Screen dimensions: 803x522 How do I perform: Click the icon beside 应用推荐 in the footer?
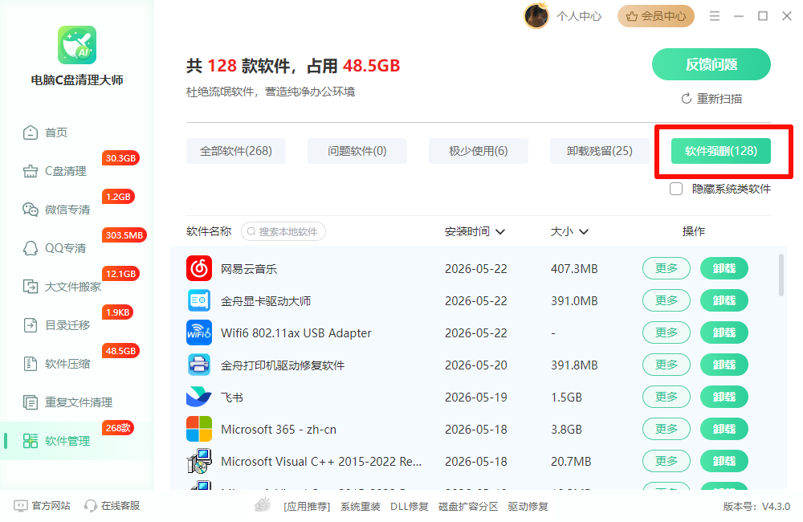(x=263, y=505)
